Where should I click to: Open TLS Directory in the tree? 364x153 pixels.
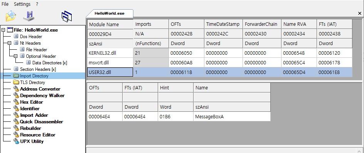(32, 82)
